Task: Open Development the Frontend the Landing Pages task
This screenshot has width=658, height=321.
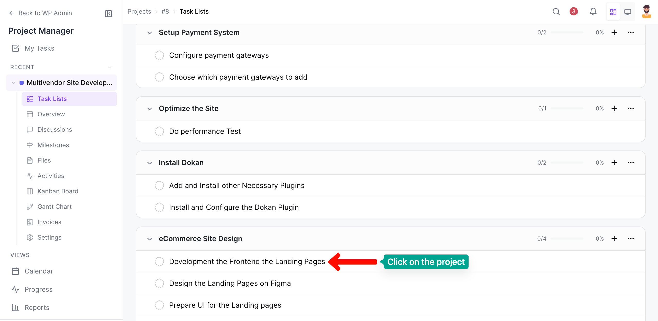Action: pos(247,261)
